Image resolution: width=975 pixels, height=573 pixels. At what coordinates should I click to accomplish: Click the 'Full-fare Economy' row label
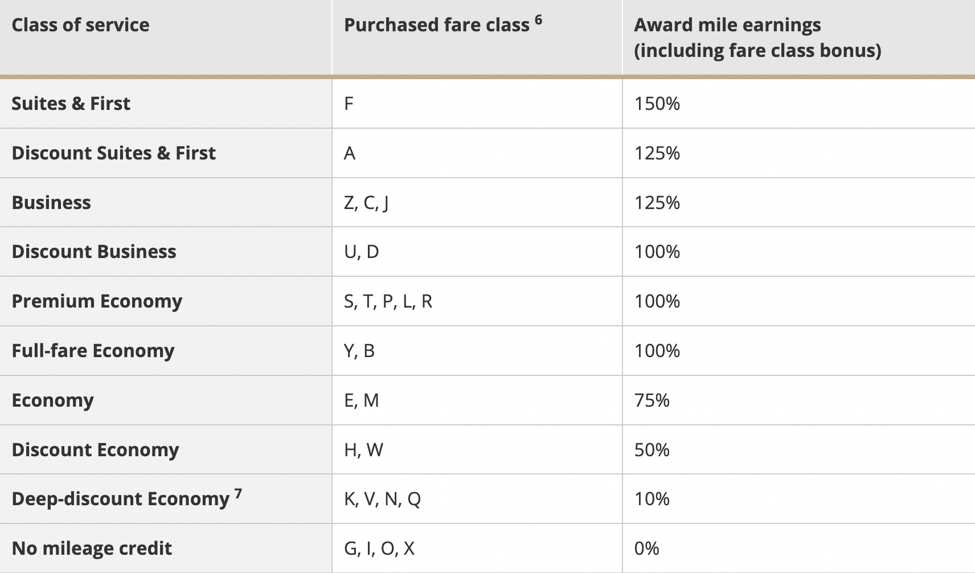[93, 351]
